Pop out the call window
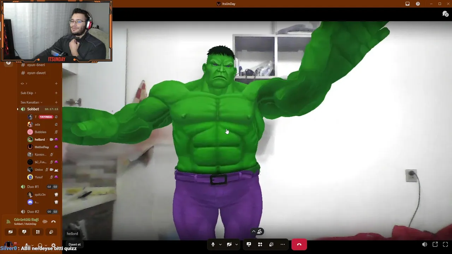Screen dimensions: 452x254 (x=435, y=244)
